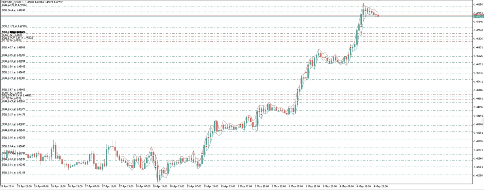The height and width of the screenshot is (190, 484).
Task: Select the SELL 0.01 at 1.42105 order label
Action: [x=14, y=172]
